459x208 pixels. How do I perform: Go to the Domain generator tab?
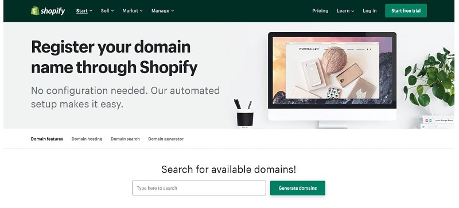click(x=166, y=139)
